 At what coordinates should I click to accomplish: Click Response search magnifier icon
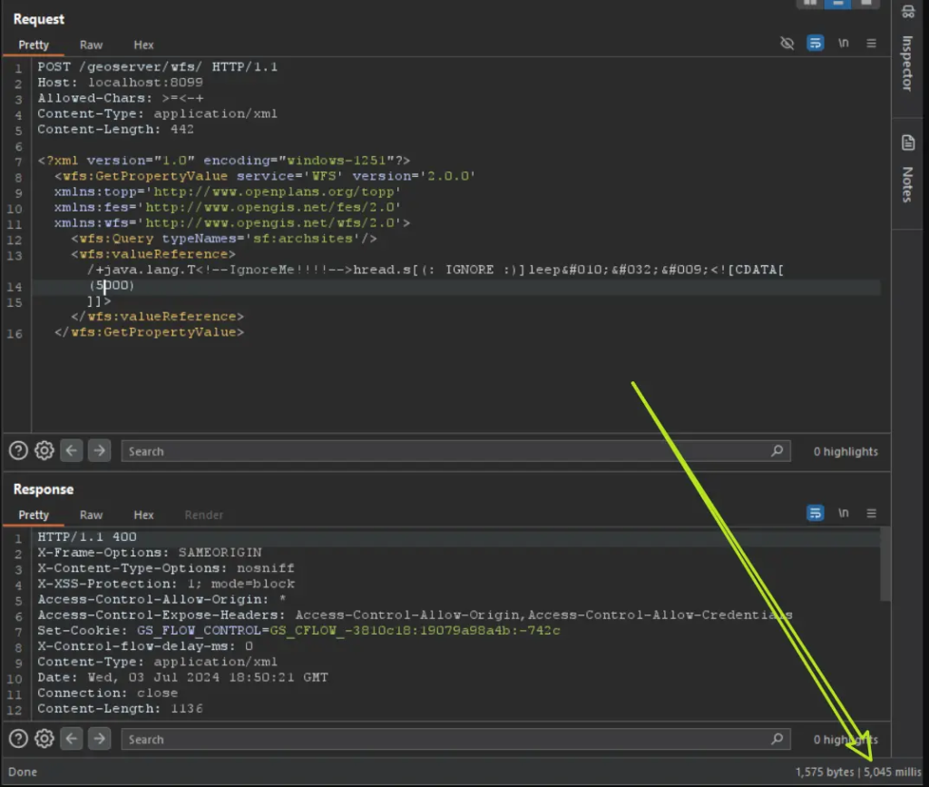point(777,740)
